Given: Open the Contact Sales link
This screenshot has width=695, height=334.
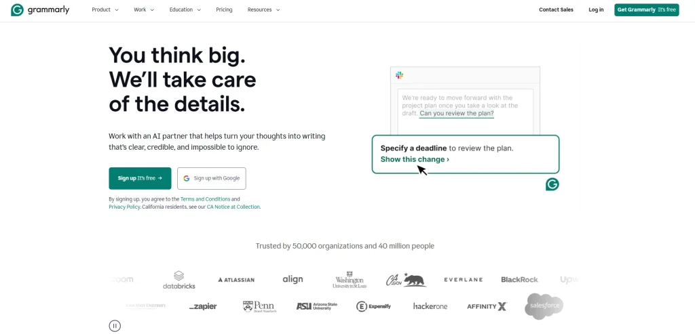Looking at the screenshot, I should click(556, 9).
